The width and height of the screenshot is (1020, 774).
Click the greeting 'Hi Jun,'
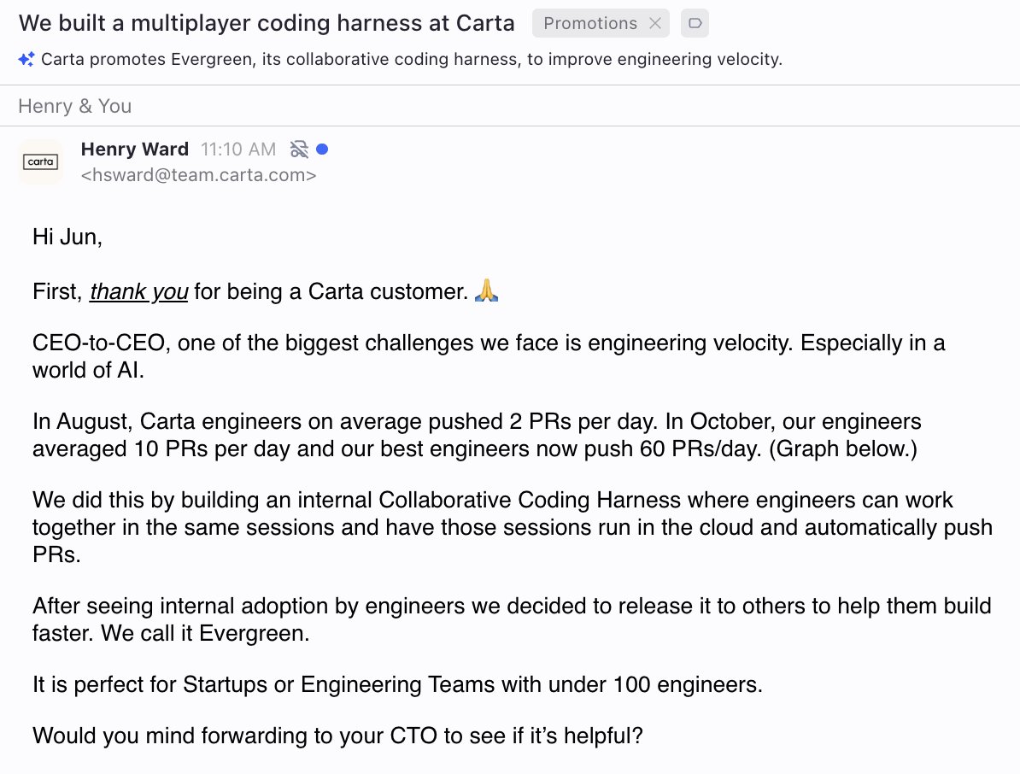(67, 237)
